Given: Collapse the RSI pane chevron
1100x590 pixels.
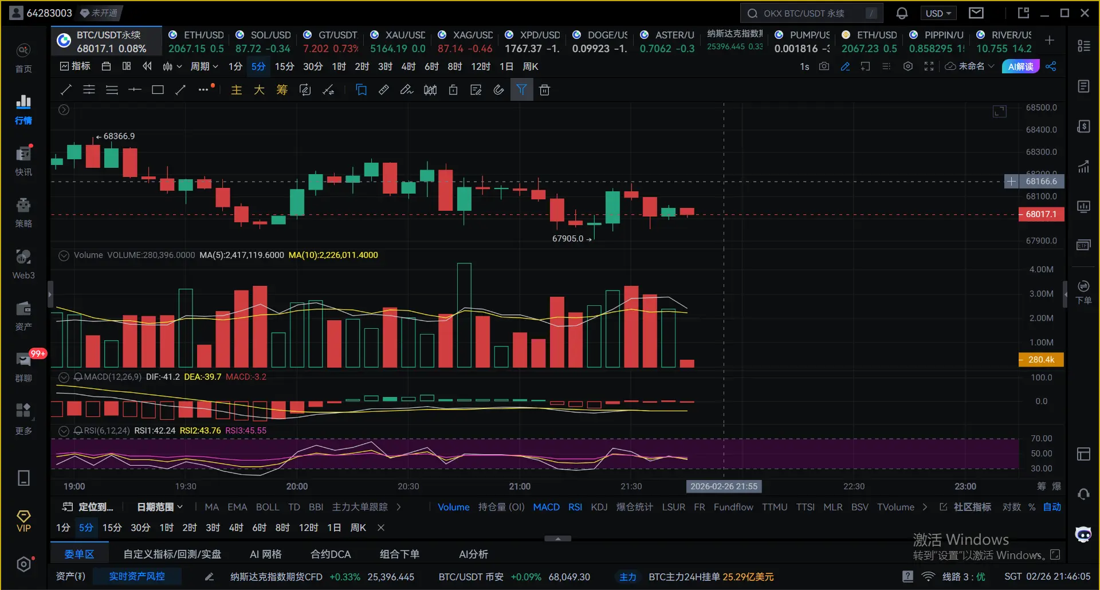Looking at the screenshot, I should pyautogui.click(x=64, y=431).
